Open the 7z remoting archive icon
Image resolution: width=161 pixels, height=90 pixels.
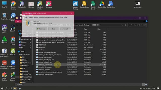coord(138,4)
